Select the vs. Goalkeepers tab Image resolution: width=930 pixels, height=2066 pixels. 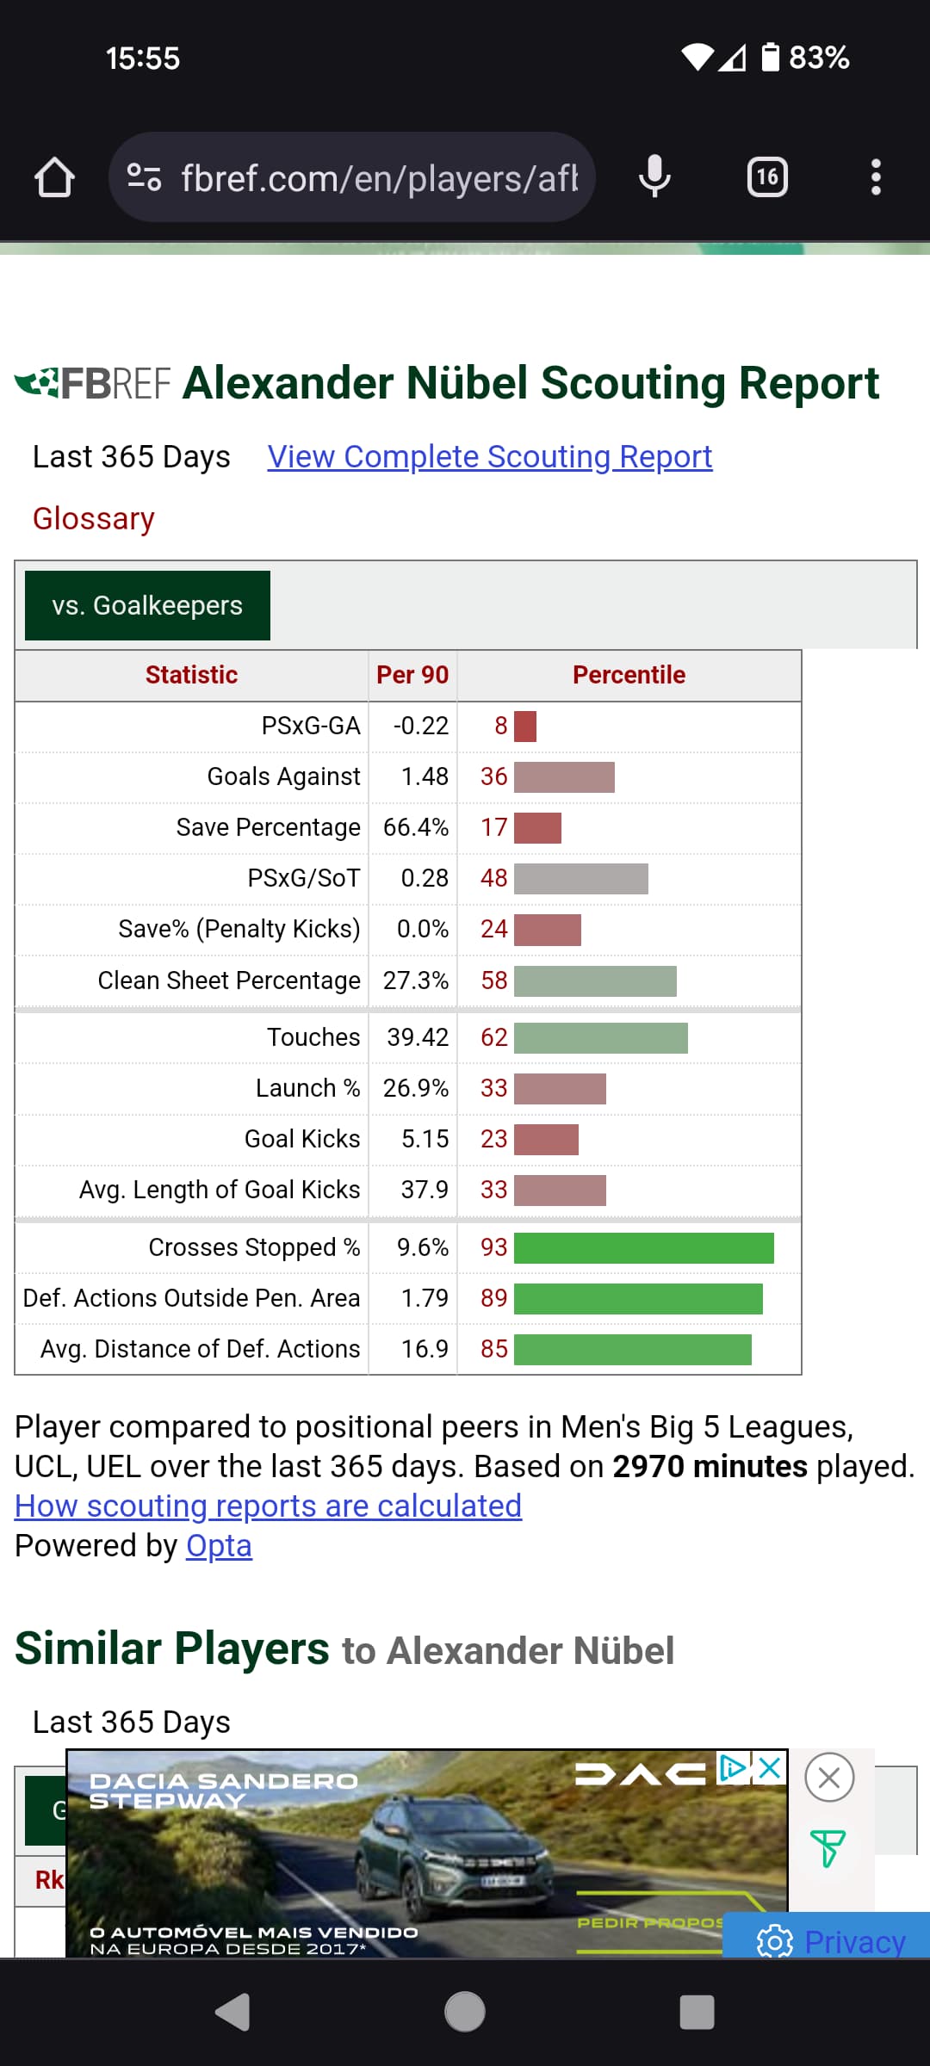coord(147,605)
